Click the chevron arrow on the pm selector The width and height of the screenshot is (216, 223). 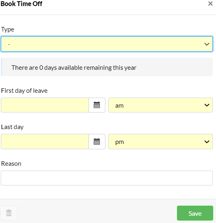pyautogui.click(x=207, y=142)
